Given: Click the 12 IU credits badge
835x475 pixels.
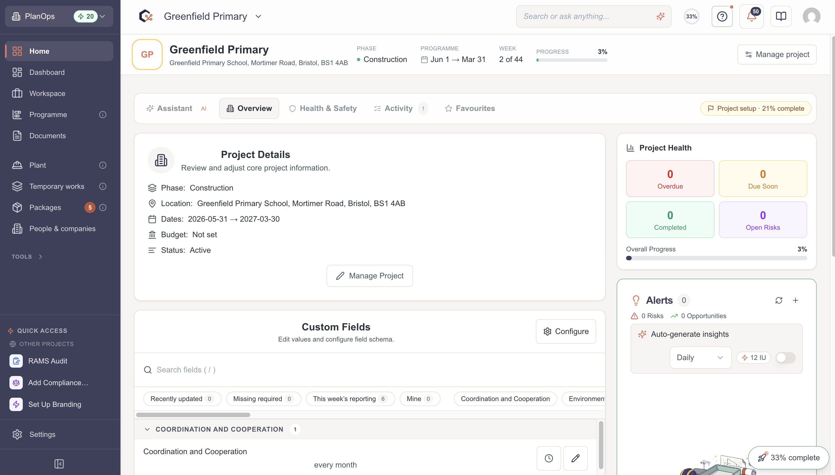Looking at the screenshot, I should (x=754, y=358).
